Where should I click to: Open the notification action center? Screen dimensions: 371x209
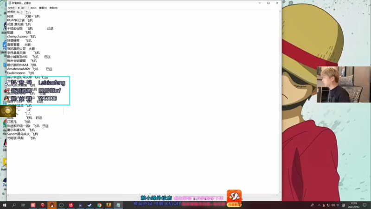tap(365, 205)
